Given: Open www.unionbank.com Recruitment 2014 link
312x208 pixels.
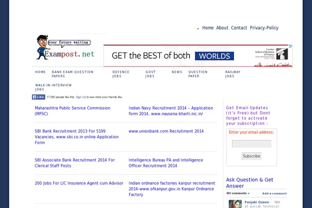Looking at the screenshot, I should tap(166, 131).
